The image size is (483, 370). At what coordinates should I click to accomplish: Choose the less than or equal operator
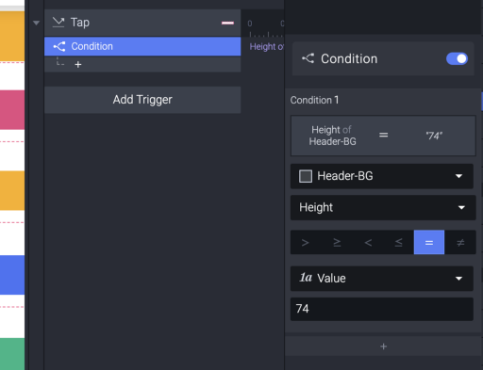(398, 242)
